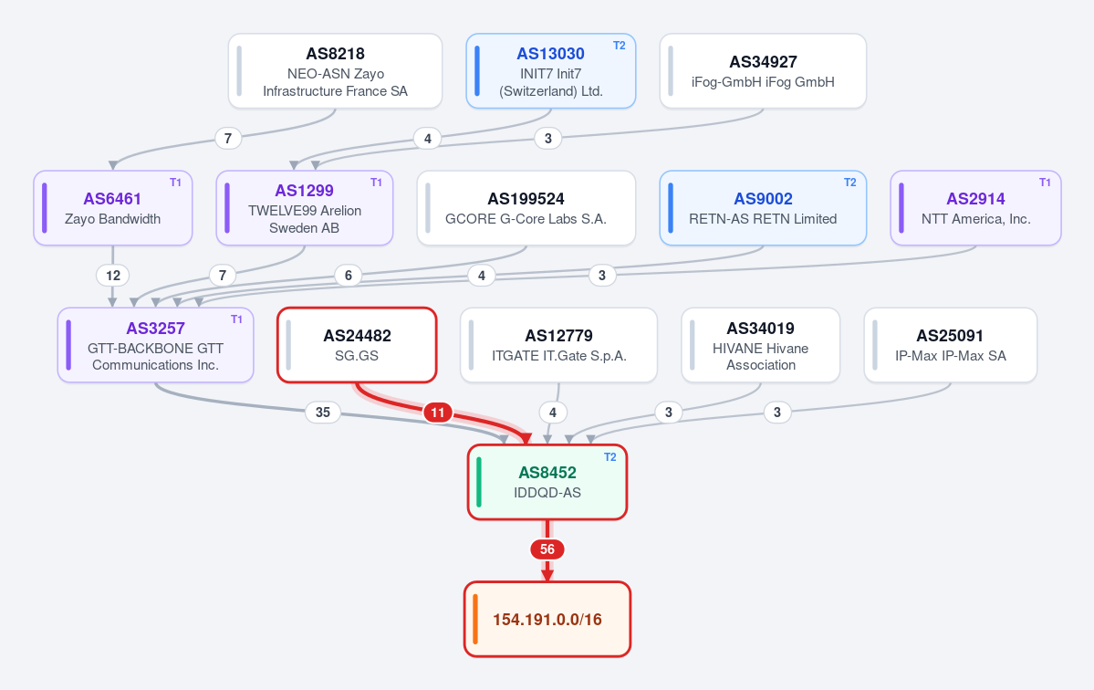The width and height of the screenshot is (1094, 690).
Task: Select the AS6461 Zayo Bandwidth node
Action: pos(112,208)
